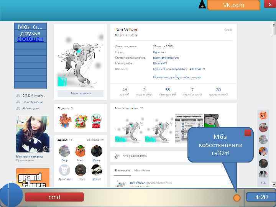
Task: Open the friend with the orange cartoon avatar
Action: click(80, 151)
